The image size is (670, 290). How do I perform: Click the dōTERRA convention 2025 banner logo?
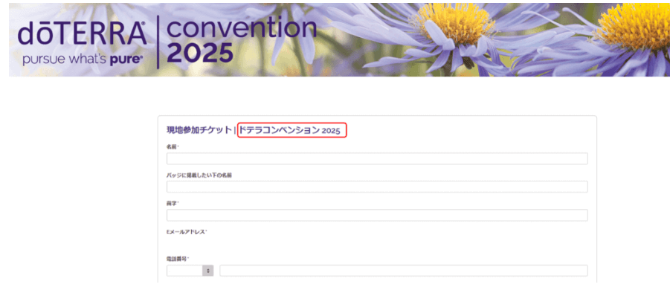click(x=167, y=42)
